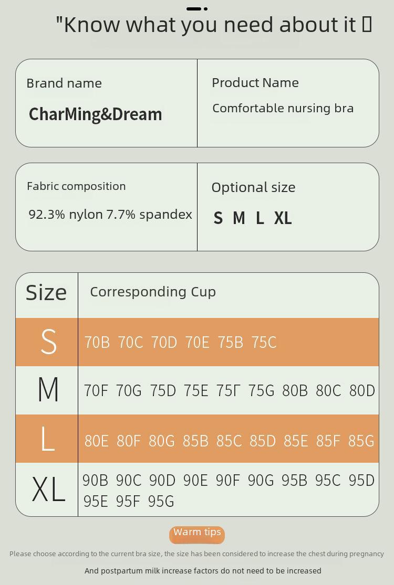
Task: Click Comfortable nursing bra product name
Action: coord(283,108)
